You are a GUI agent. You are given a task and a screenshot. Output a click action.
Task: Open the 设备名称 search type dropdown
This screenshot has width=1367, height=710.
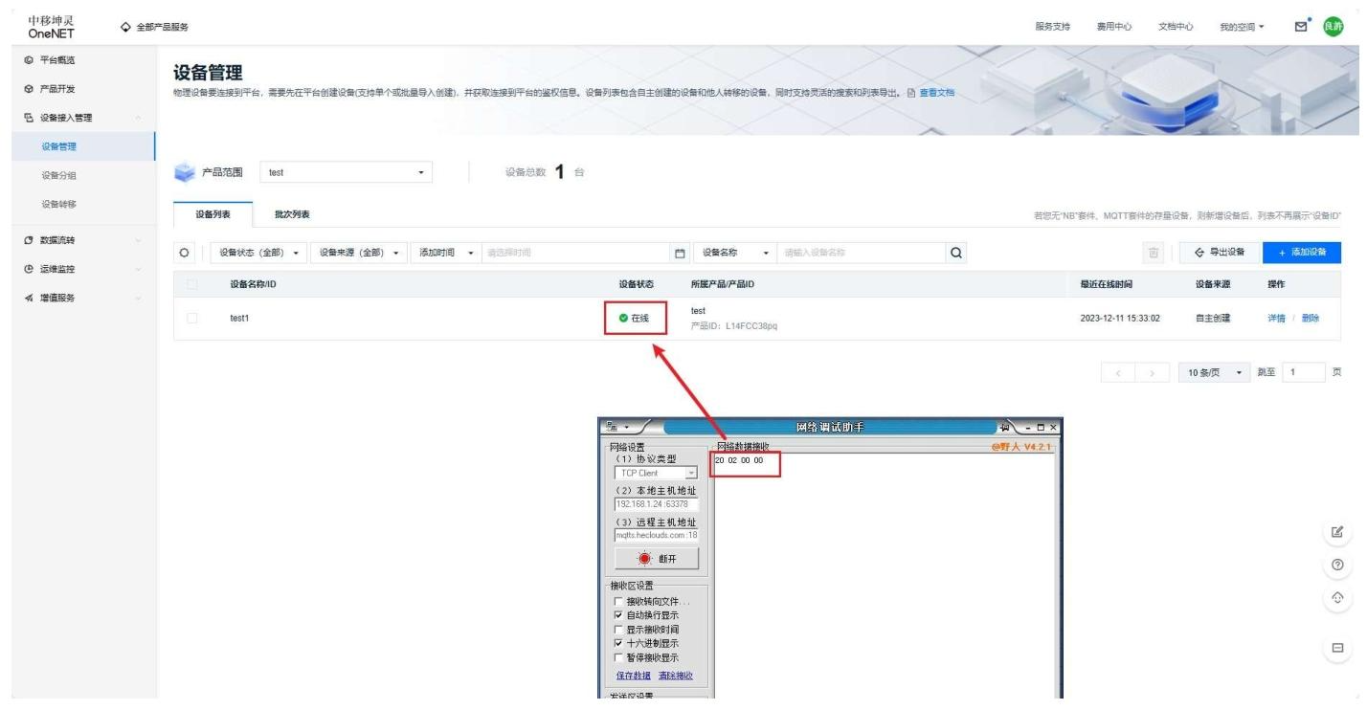[x=736, y=253]
